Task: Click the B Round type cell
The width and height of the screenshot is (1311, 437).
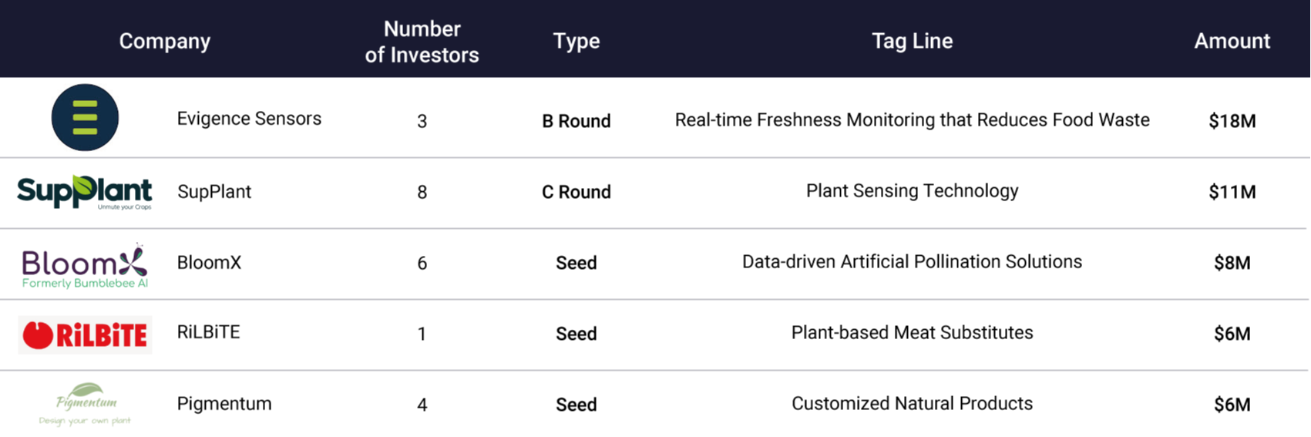Action: click(x=576, y=121)
